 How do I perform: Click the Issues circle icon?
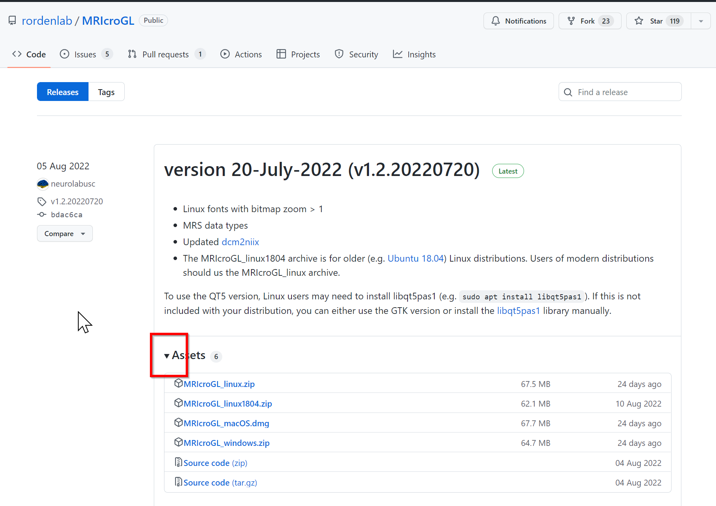tap(65, 54)
